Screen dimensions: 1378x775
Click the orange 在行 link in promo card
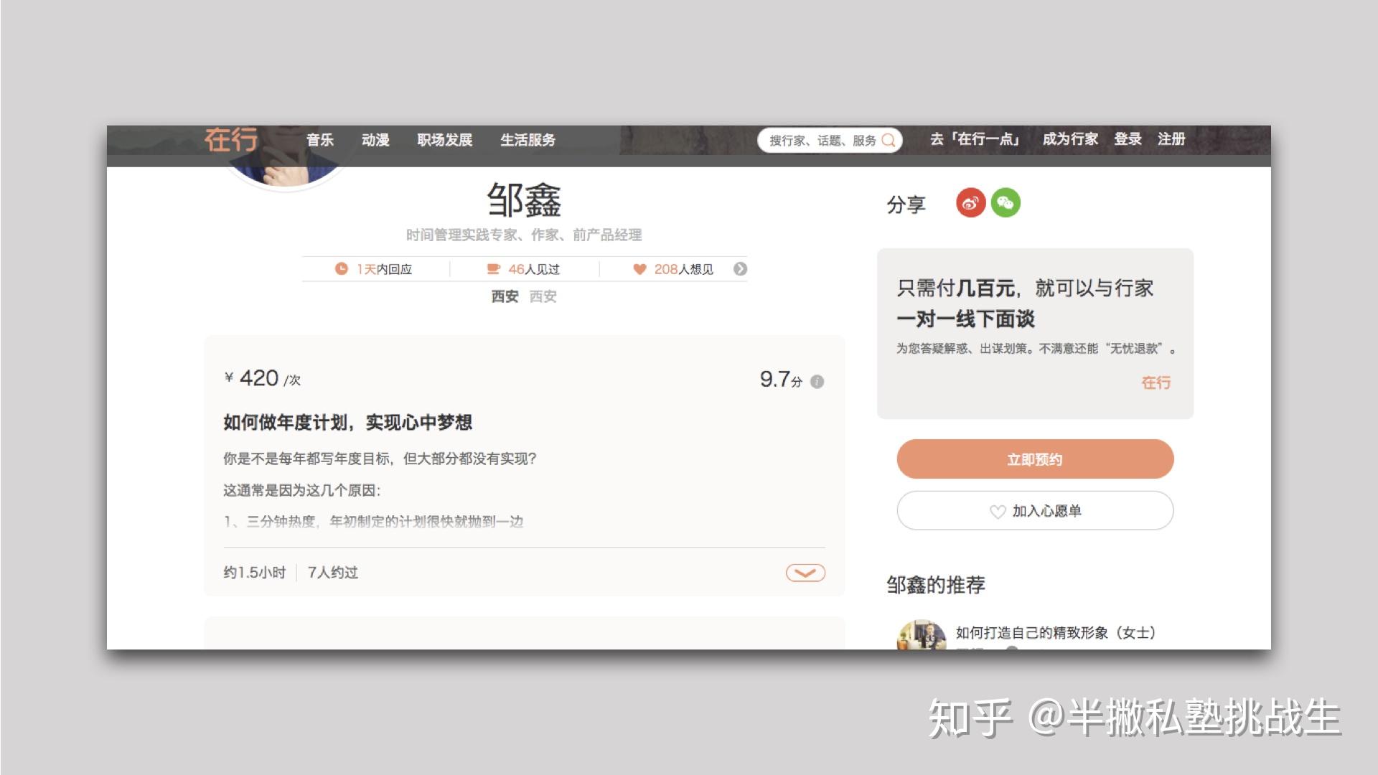point(1156,382)
